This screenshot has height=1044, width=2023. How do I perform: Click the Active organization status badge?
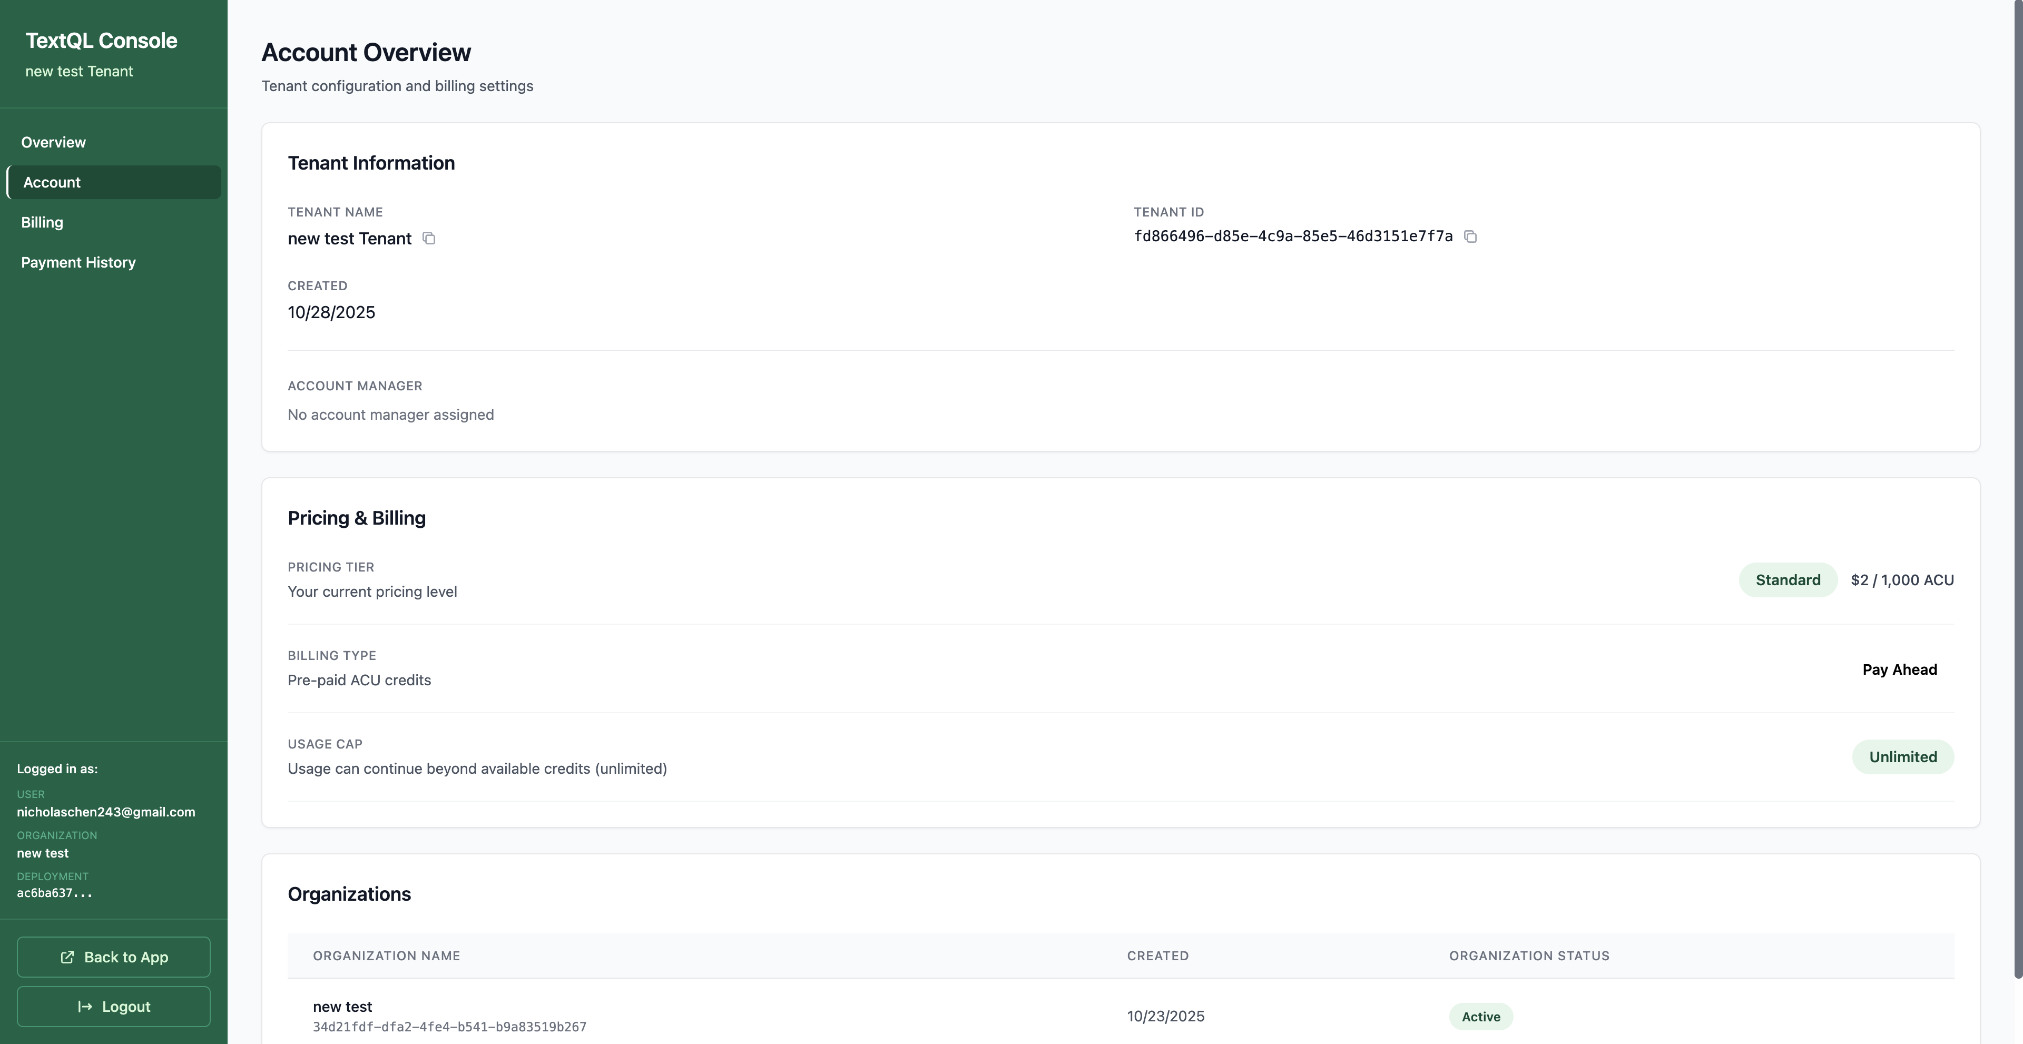[1480, 1017]
